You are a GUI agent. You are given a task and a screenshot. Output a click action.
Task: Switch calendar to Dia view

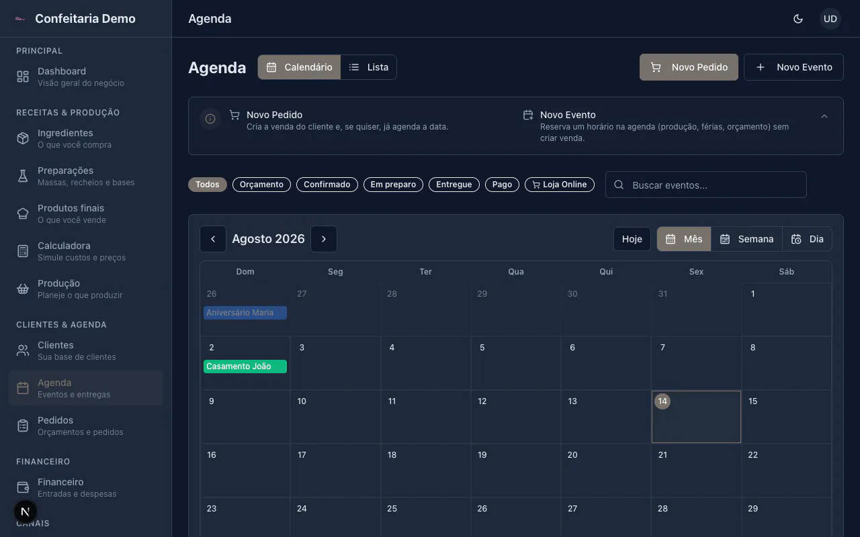807,239
